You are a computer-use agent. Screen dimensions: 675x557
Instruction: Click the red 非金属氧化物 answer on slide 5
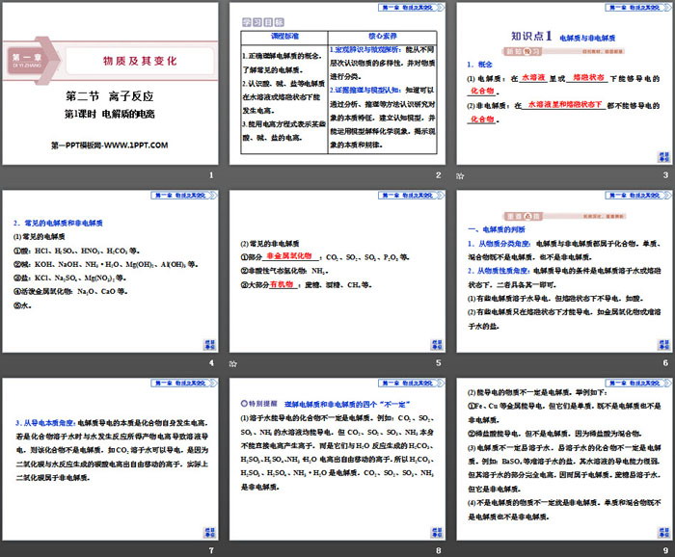(289, 257)
